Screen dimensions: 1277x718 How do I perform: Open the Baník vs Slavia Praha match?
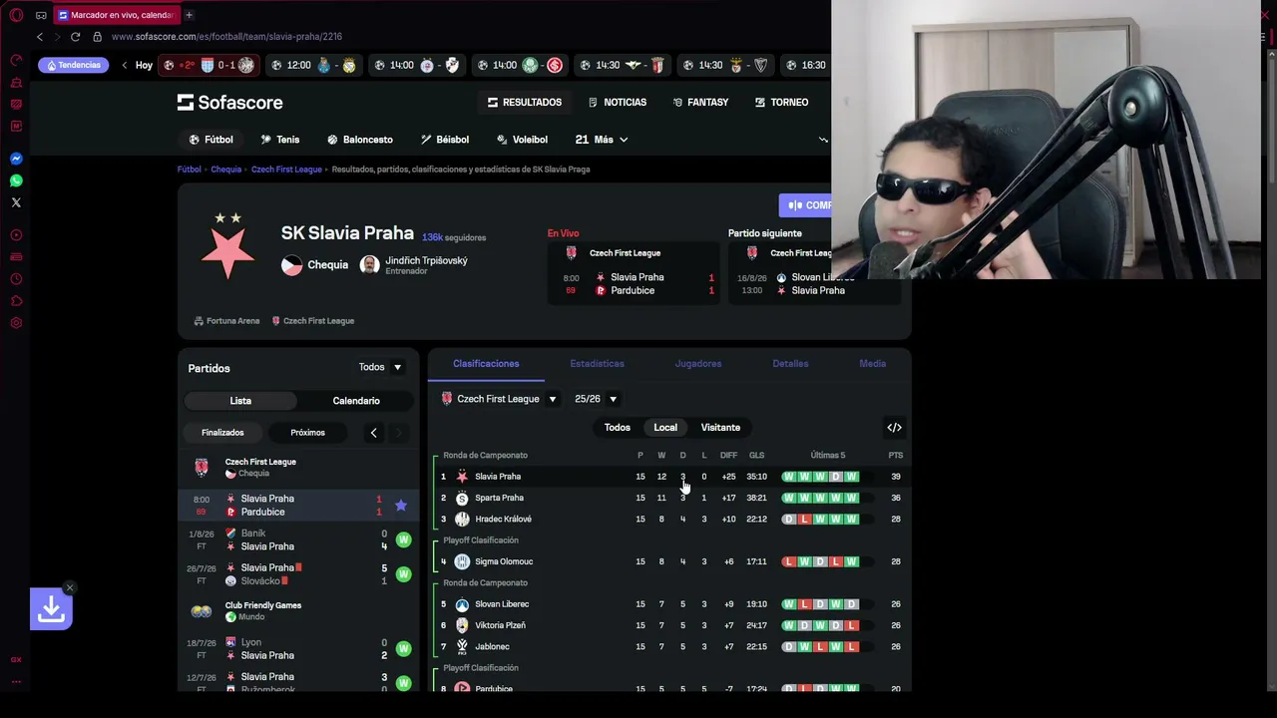(x=299, y=539)
